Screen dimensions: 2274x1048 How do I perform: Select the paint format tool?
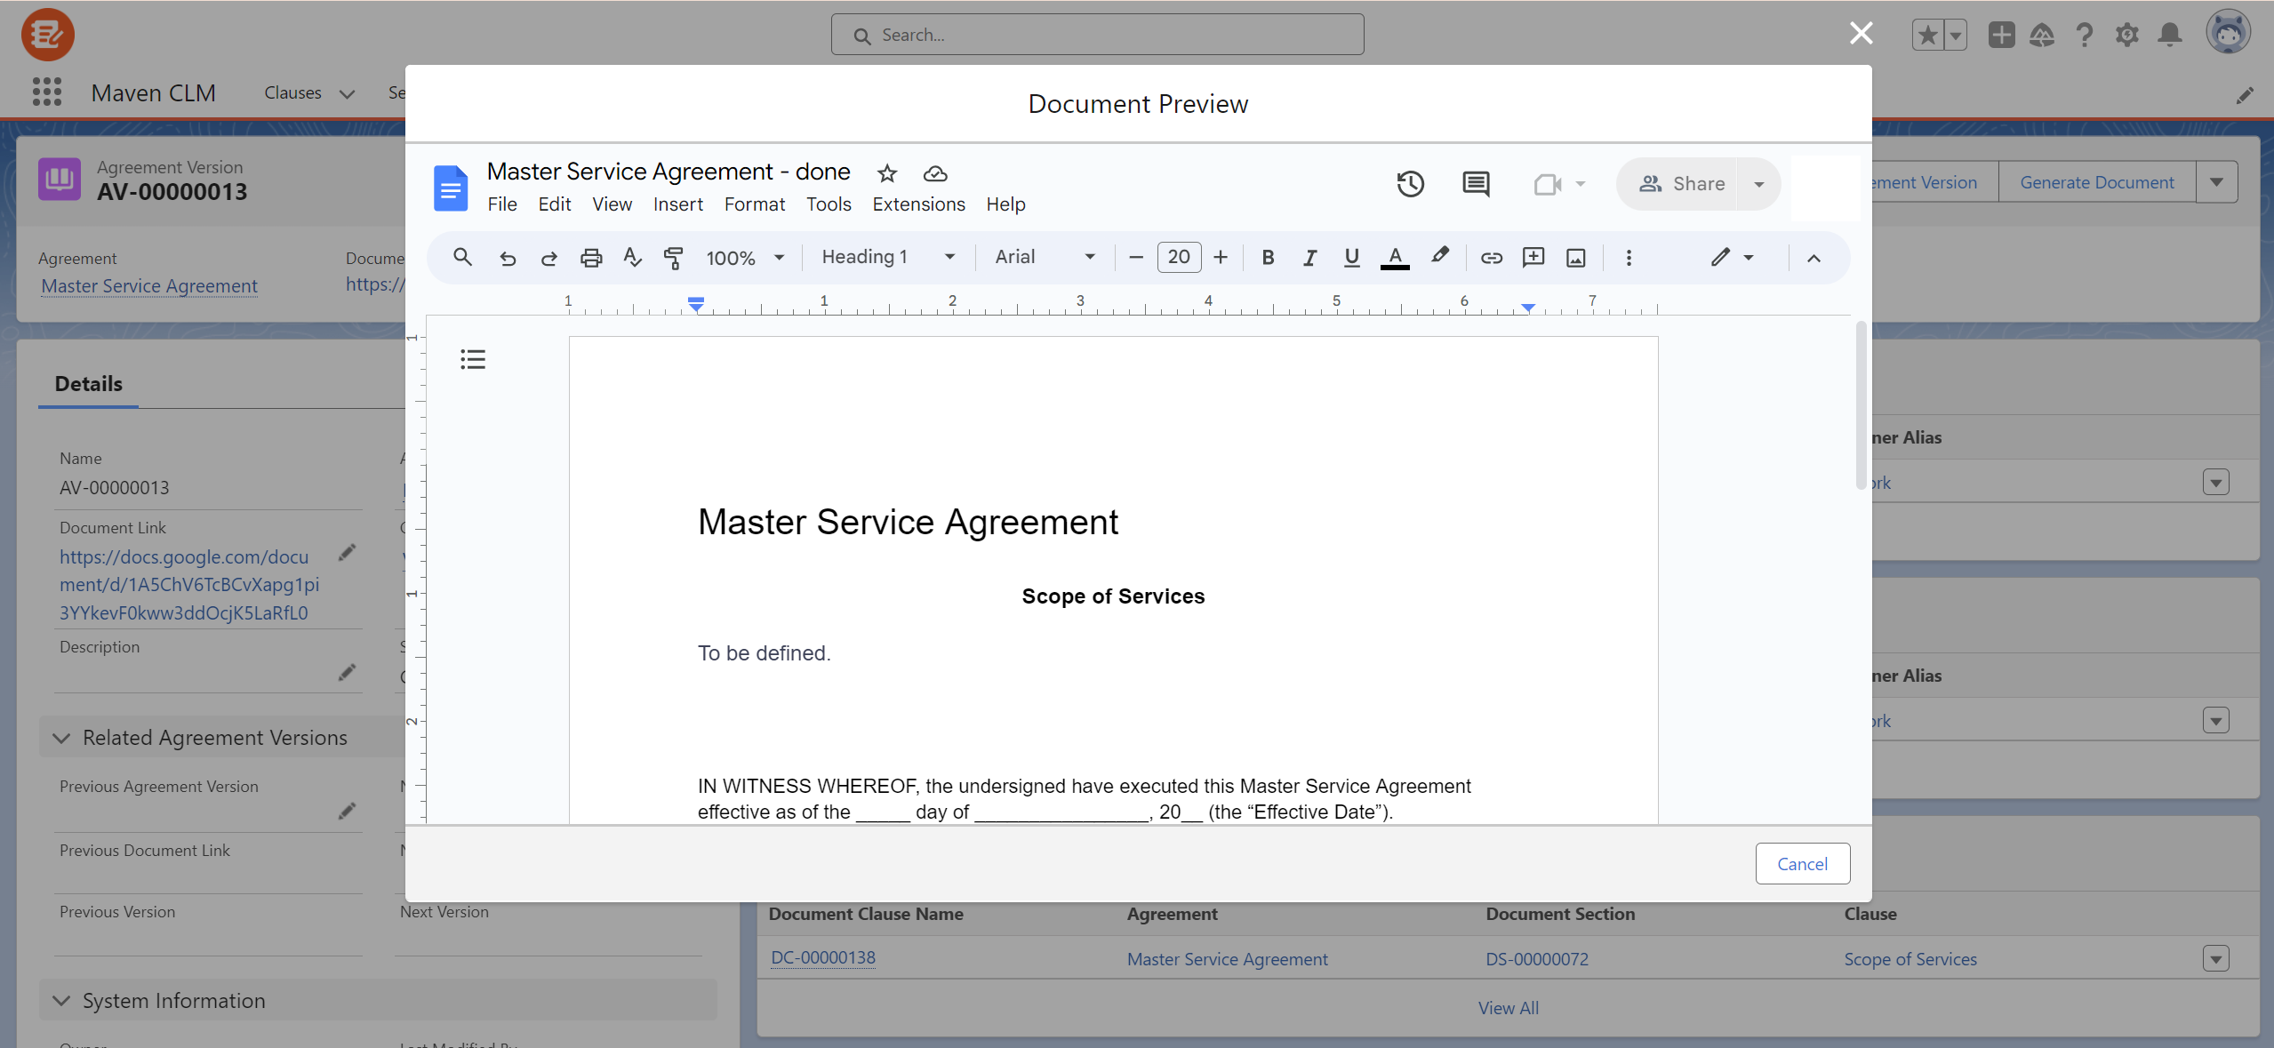674,258
